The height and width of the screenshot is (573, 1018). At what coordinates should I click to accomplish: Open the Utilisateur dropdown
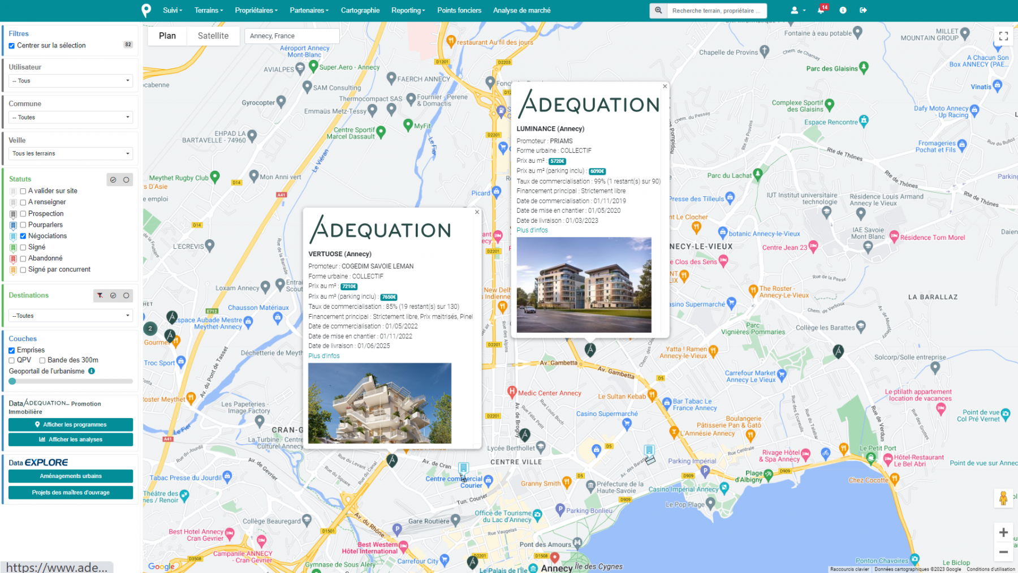pos(71,81)
